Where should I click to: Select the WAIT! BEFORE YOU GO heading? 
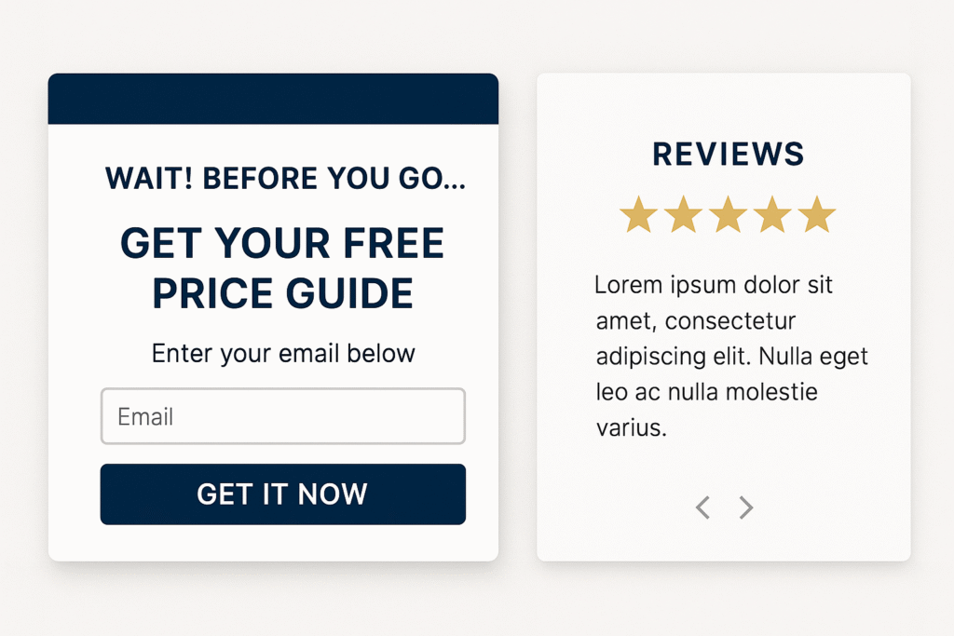(x=285, y=178)
